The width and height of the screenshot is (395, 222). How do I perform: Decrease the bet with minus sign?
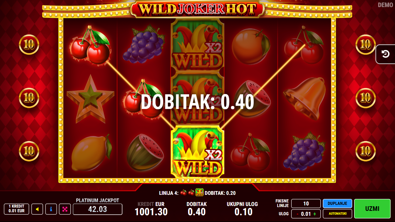pos(297,214)
